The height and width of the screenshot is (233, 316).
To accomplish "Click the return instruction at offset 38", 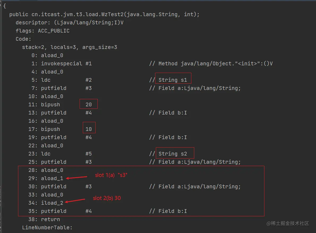I will click(x=50, y=219).
